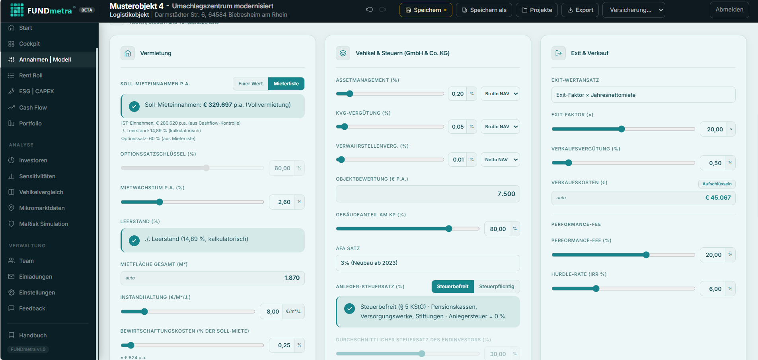Click the Objektbewertung input field
The image size is (758, 360).
pyautogui.click(x=428, y=194)
